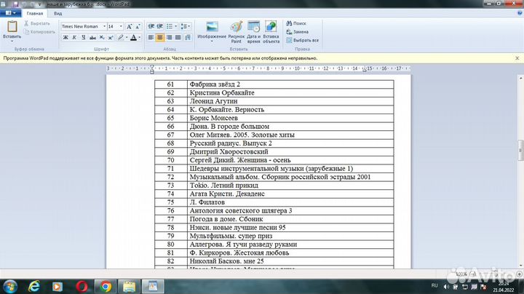Screen dimensions: 524x294
Task: Launch Google Chrome from the taskbar
Action: click(106, 286)
